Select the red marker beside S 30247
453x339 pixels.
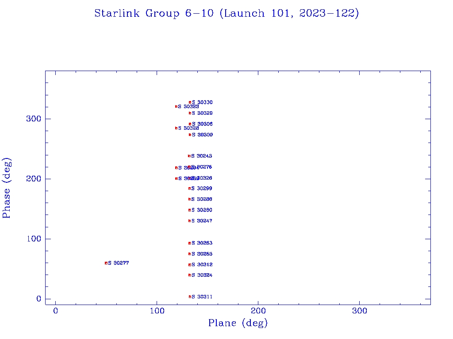(x=190, y=221)
